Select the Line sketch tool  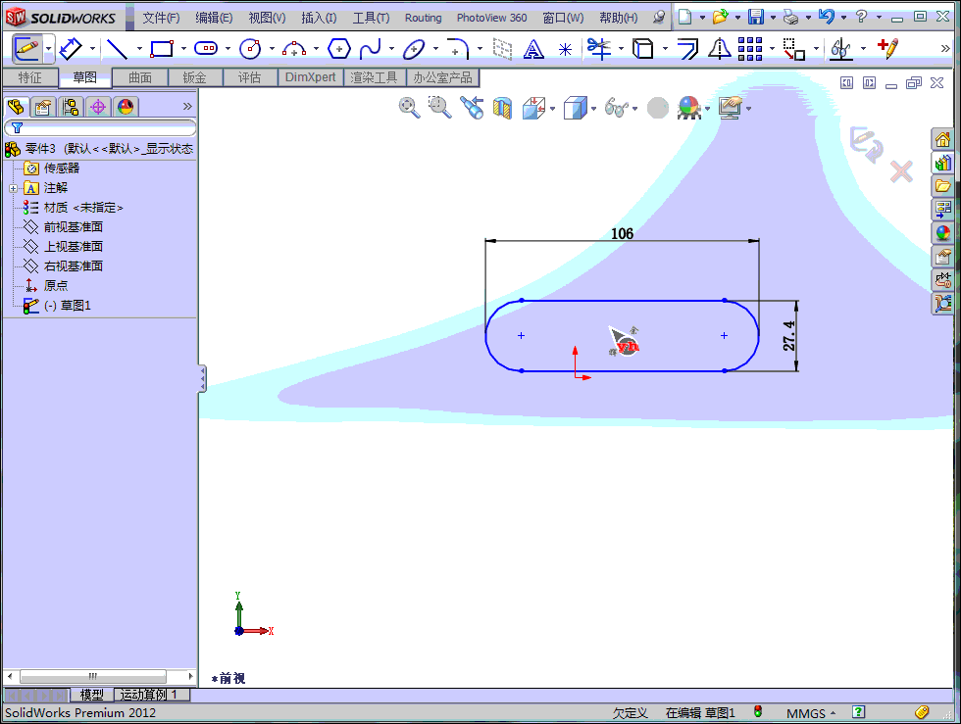[x=117, y=48]
